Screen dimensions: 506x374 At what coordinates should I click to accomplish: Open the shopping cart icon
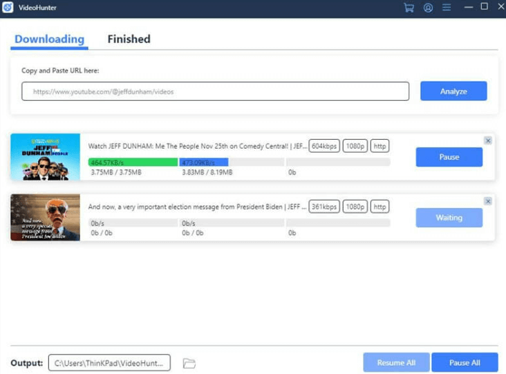[409, 8]
